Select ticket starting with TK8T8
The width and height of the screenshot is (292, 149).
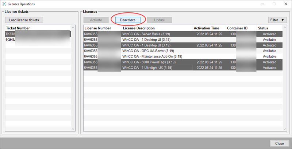click(38, 34)
